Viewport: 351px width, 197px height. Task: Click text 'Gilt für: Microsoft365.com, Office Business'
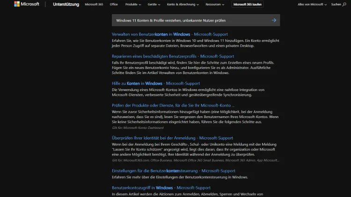(x=196, y=161)
